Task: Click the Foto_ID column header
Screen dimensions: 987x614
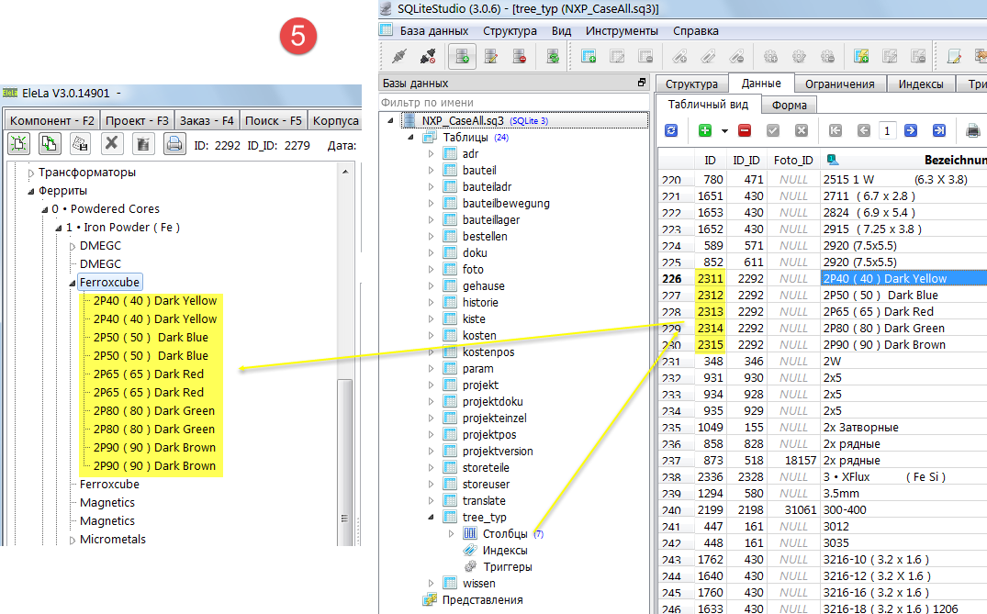Action: tap(793, 161)
